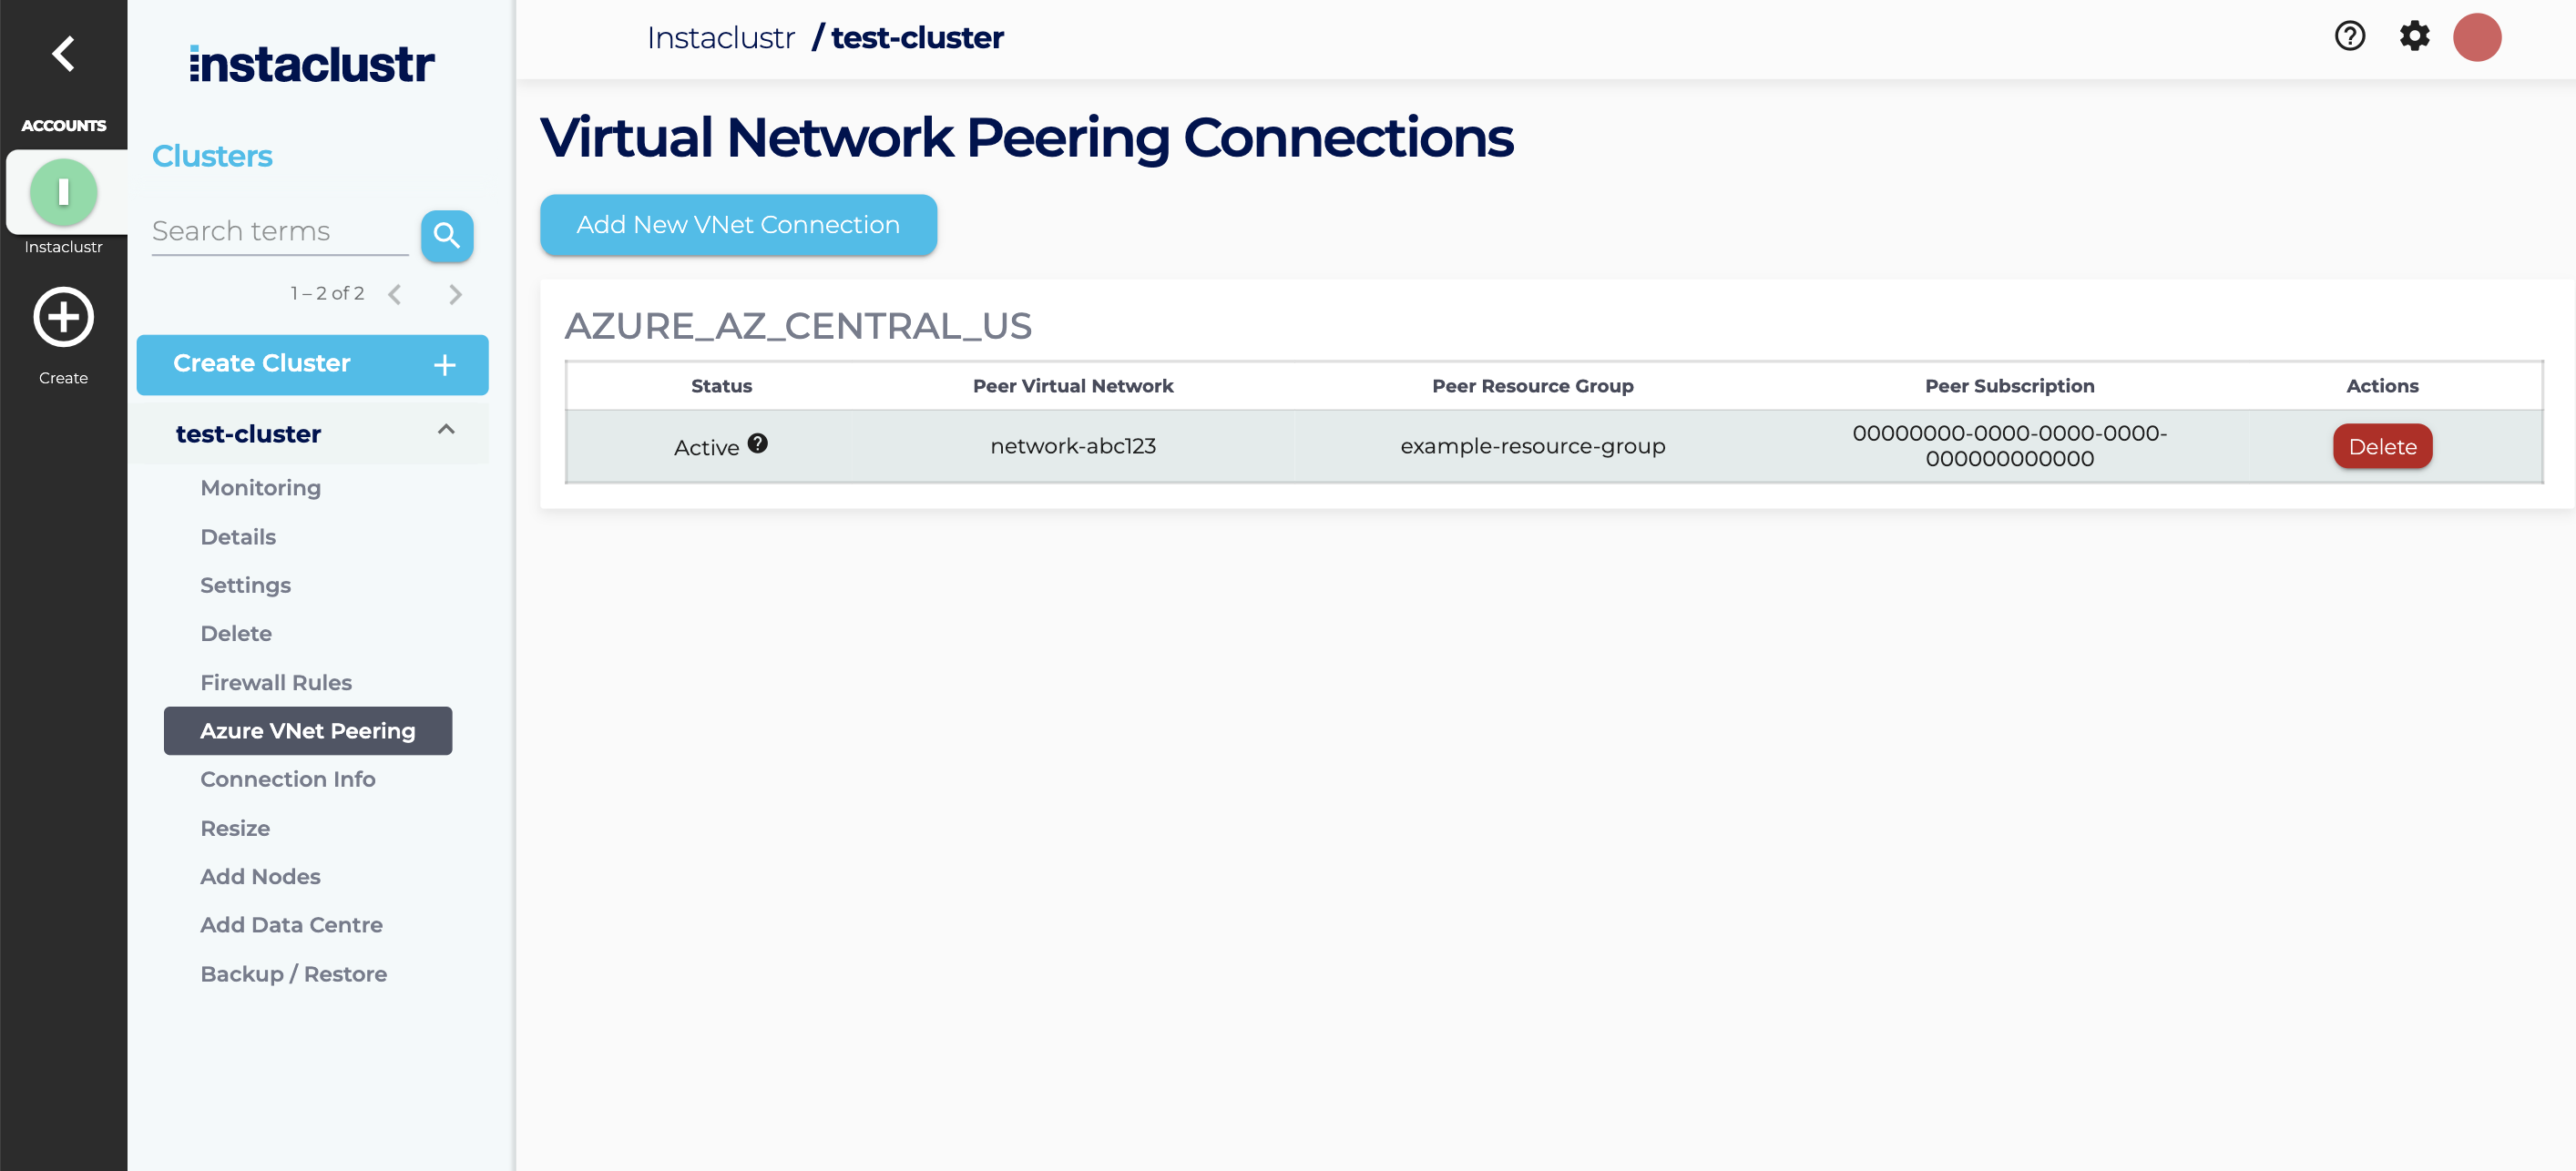Click the Instaclustr breadcrumb link
The width and height of the screenshot is (2576, 1171).
tap(720, 38)
